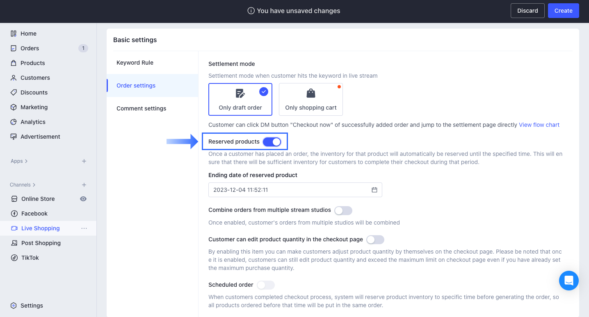
Task: Switch to Comment settings
Action: pos(142,108)
